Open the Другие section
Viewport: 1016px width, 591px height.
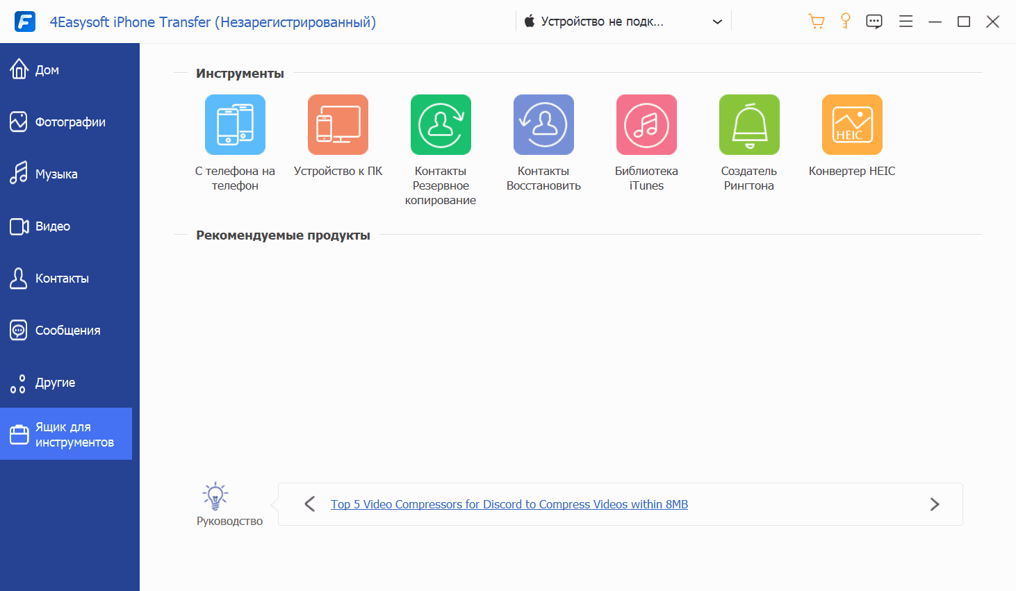point(66,382)
